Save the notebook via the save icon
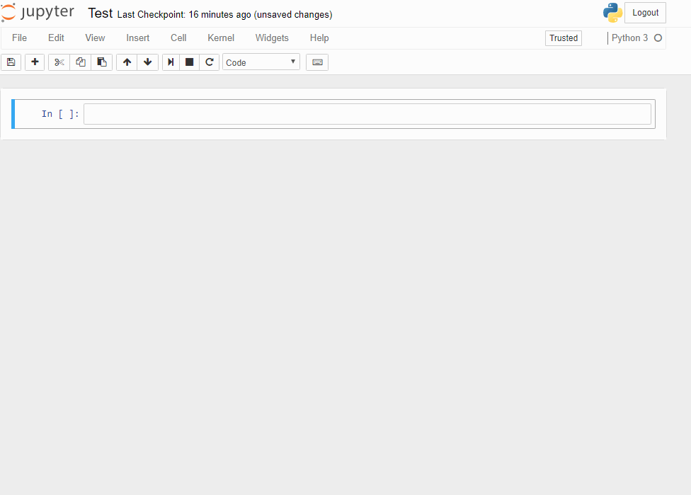The image size is (691, 495). (11, 62)
